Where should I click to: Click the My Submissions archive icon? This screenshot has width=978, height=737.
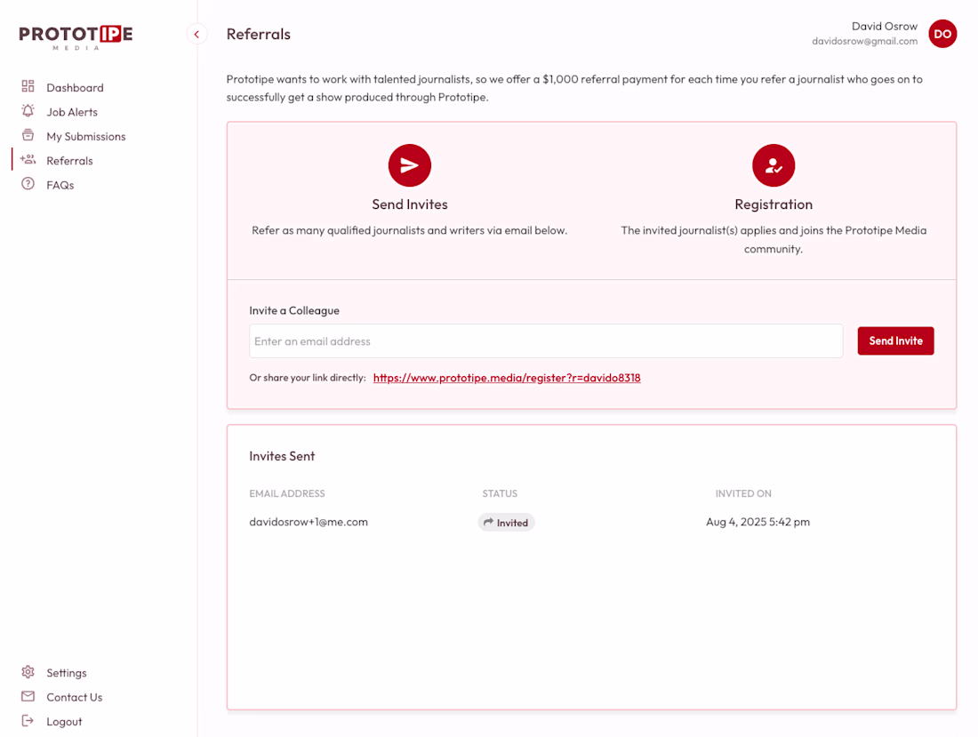point(28,134)
